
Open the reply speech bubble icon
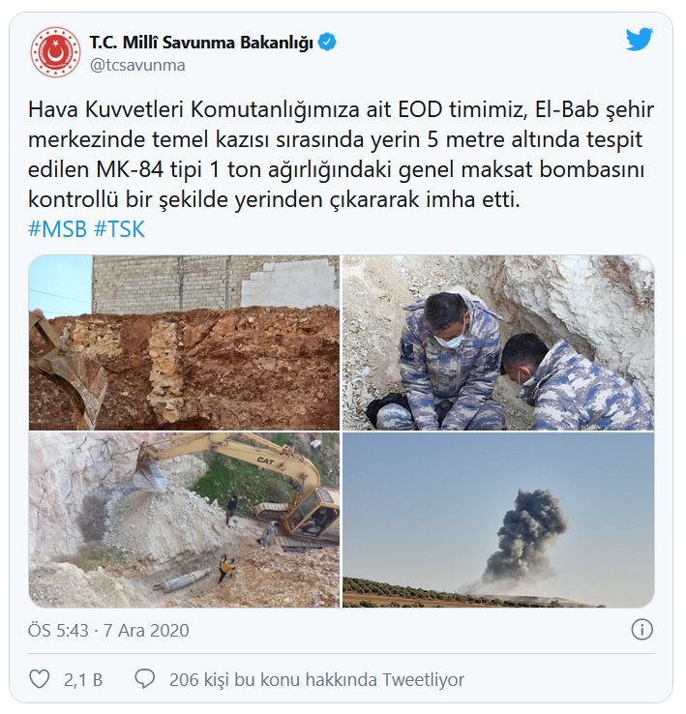click(x=145, y=679)
